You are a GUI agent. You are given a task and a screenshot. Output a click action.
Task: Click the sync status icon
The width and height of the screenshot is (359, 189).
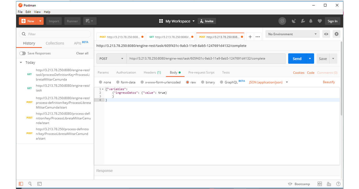[x=282, y=21]
